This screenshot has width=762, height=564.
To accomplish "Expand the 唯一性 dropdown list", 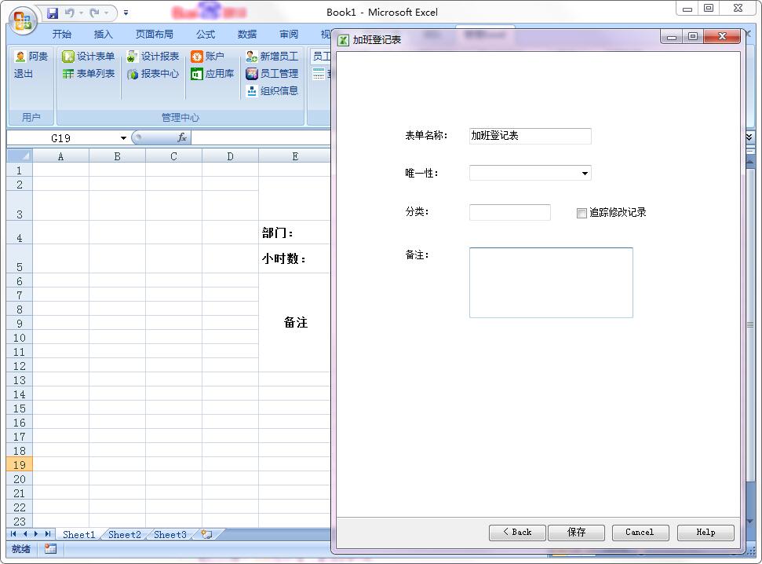I will (585, 174).
